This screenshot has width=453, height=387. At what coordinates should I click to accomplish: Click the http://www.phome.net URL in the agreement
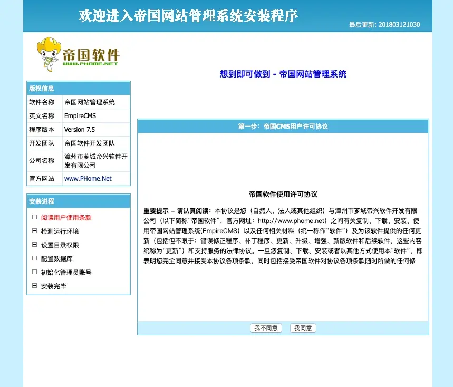tap(291, 221)
